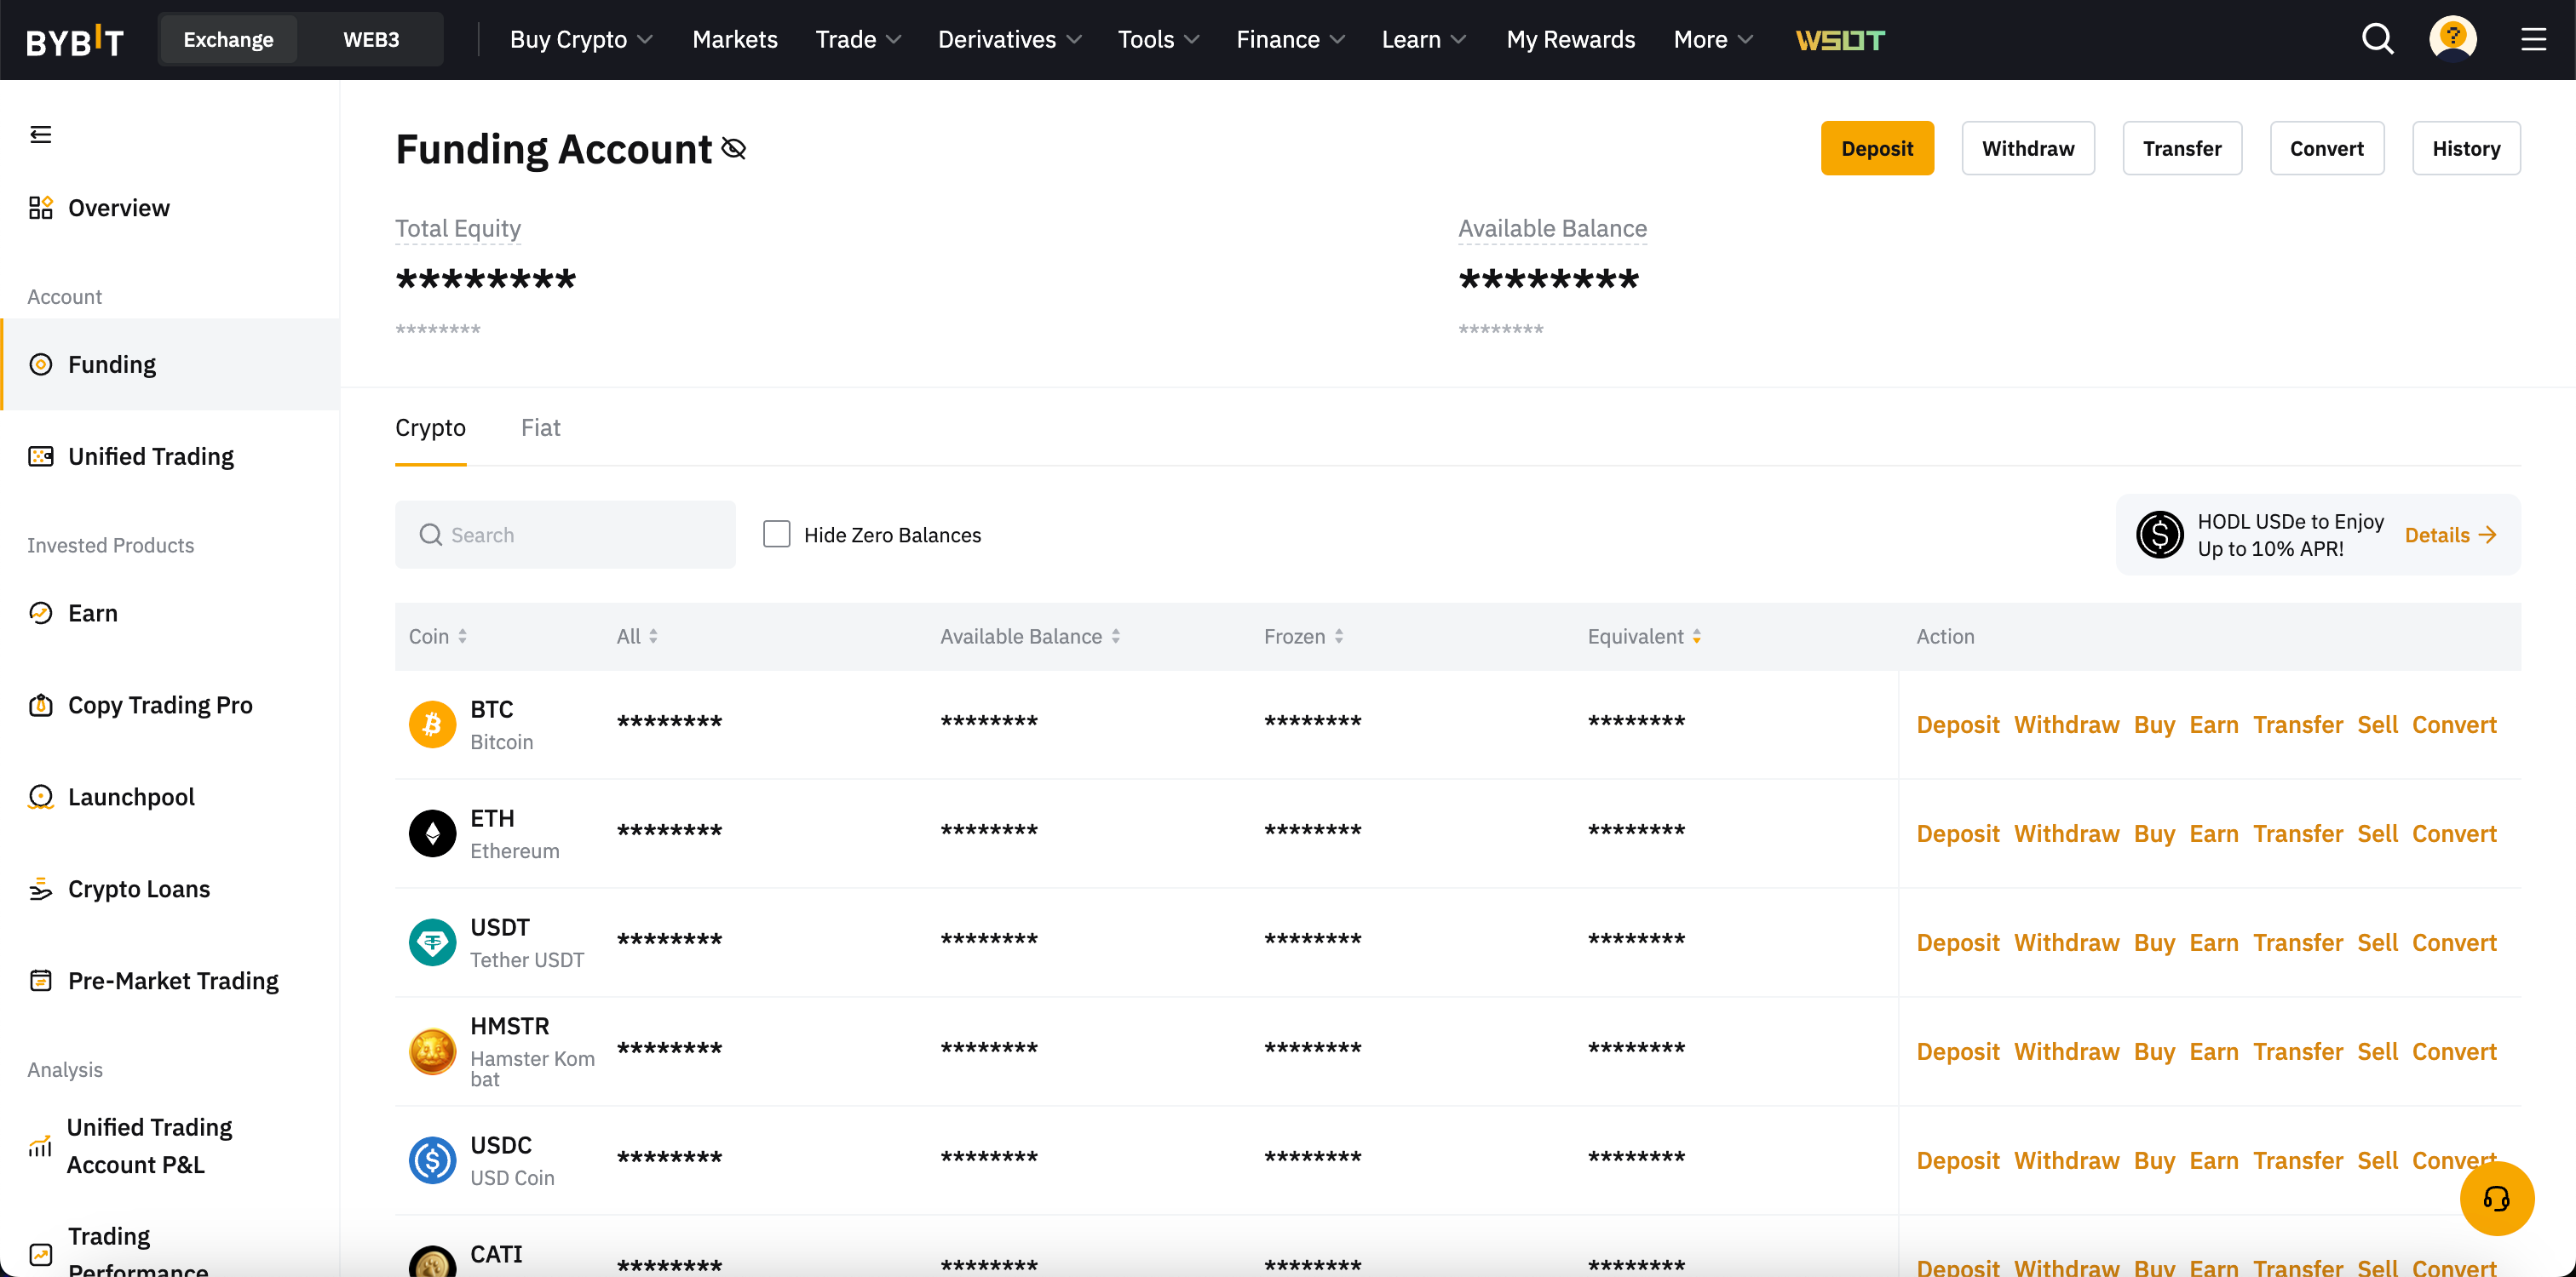Expand the Derivatives dropdown menu
Image resolution: width=2576 pixels, height=1277 pixels.
coord(1009,39)
